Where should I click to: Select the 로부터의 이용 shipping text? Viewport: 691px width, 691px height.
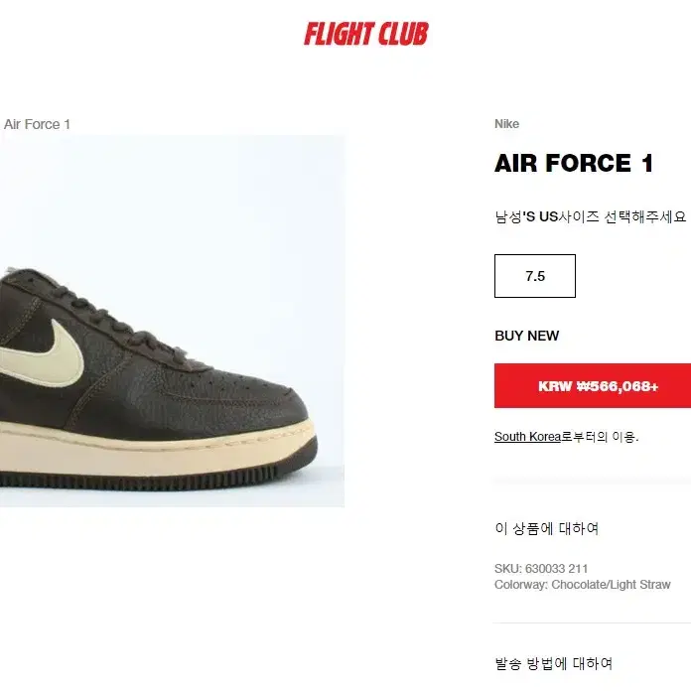coord(600,437)
